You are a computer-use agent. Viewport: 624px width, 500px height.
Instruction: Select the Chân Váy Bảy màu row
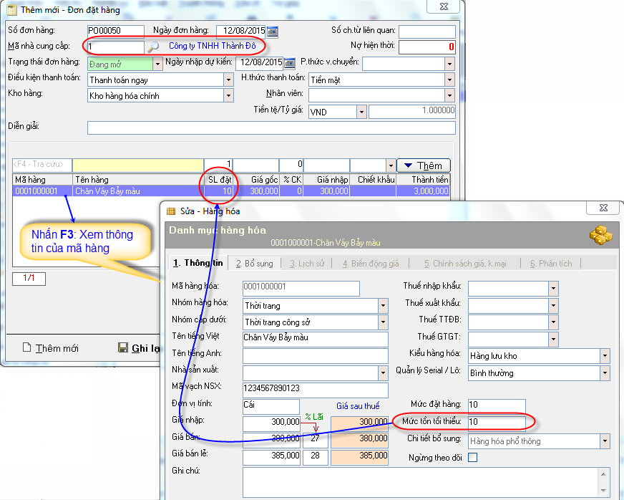pyautogui.click(x=107, y=191)
